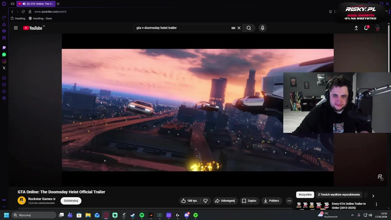
Task: Open File Explorer from the taskbar
Action: coord(88,215)
